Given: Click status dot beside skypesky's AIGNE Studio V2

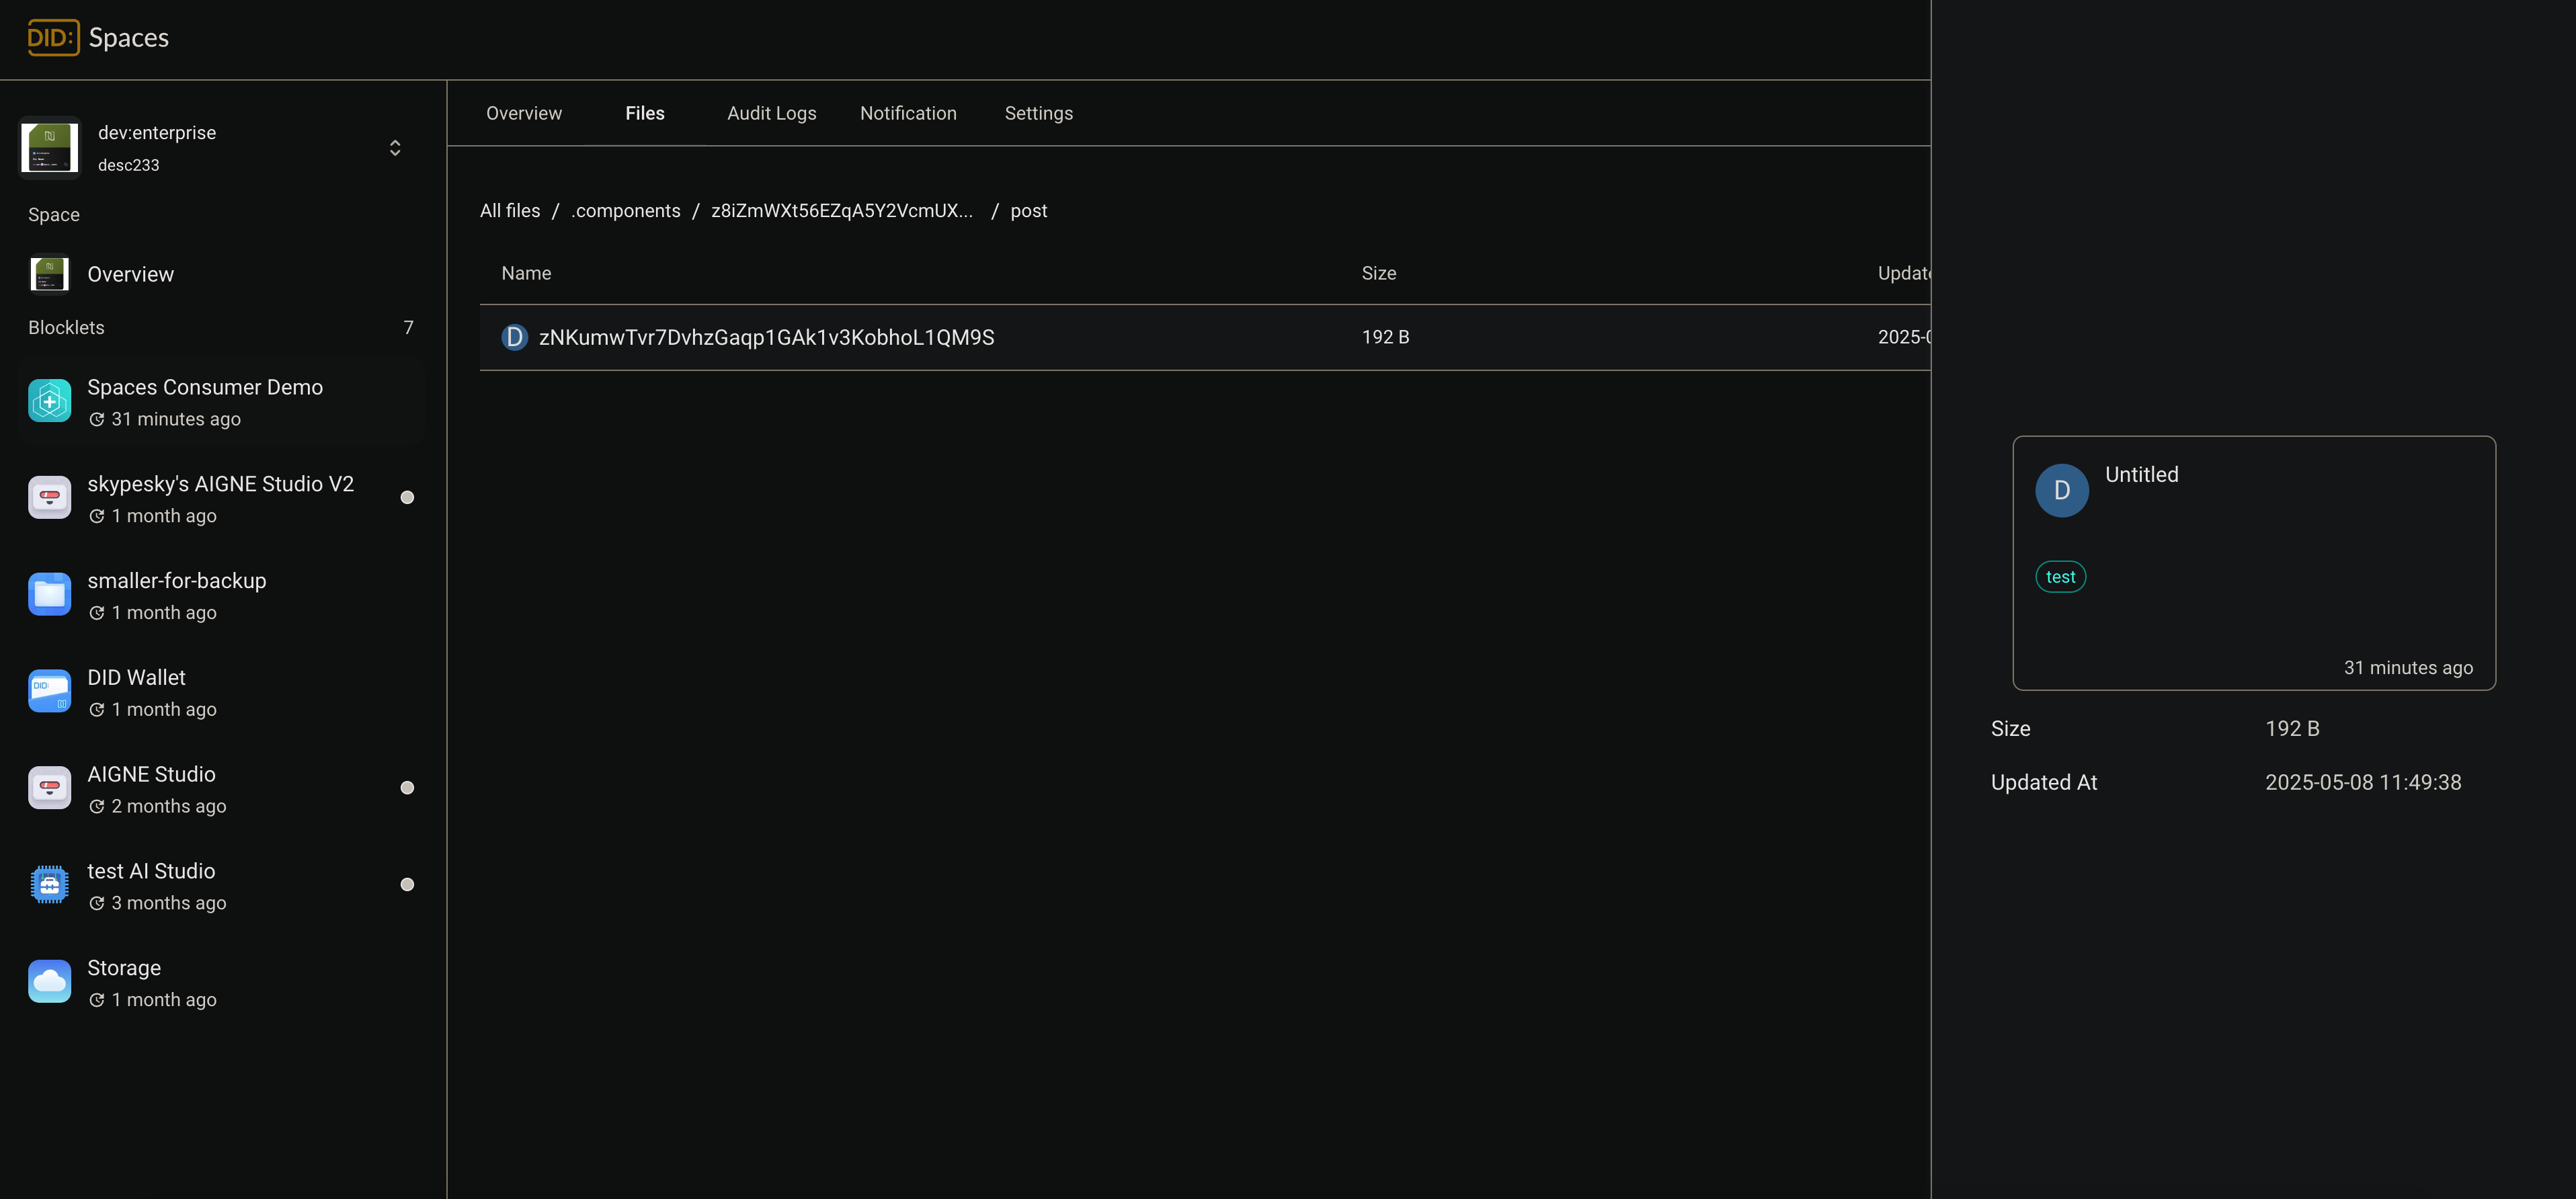Looking at the screenshot, I should [407, 498].
